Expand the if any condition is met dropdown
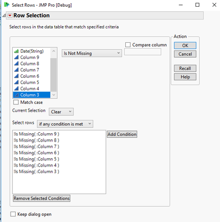This screenshot has height=222, width=220. [x=65, y=124]
